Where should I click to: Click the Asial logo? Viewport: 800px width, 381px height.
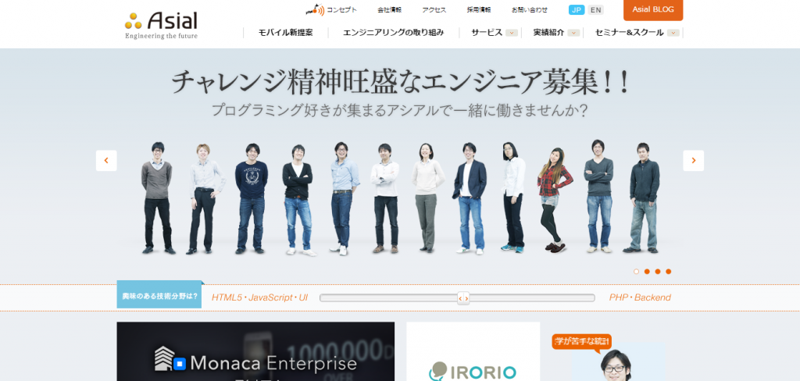161,24
